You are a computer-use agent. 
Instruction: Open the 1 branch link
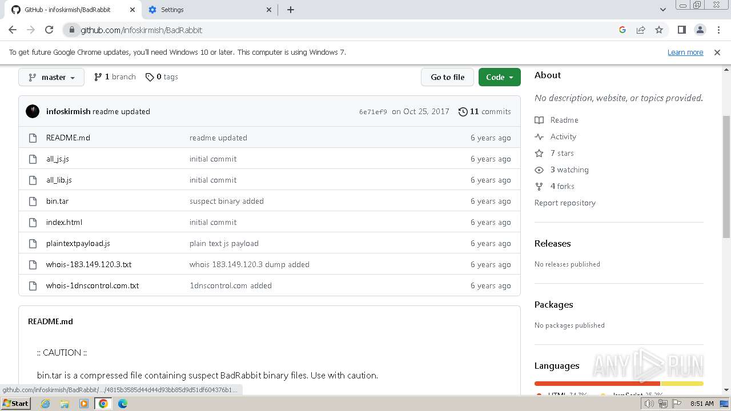pyautogui.click(x=115, y=76)
